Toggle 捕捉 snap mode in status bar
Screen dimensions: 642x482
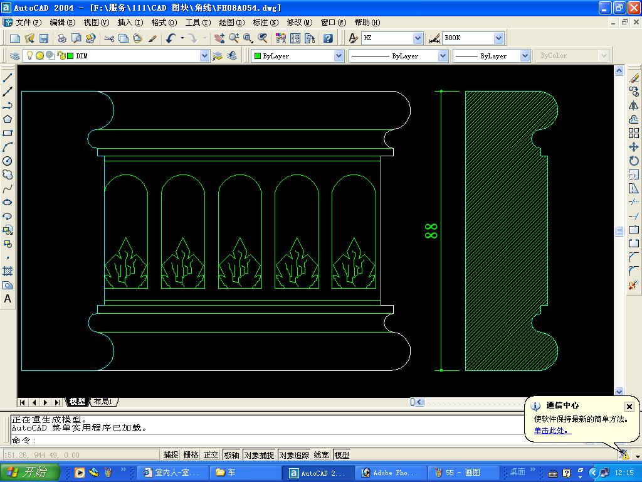[171, 455]
